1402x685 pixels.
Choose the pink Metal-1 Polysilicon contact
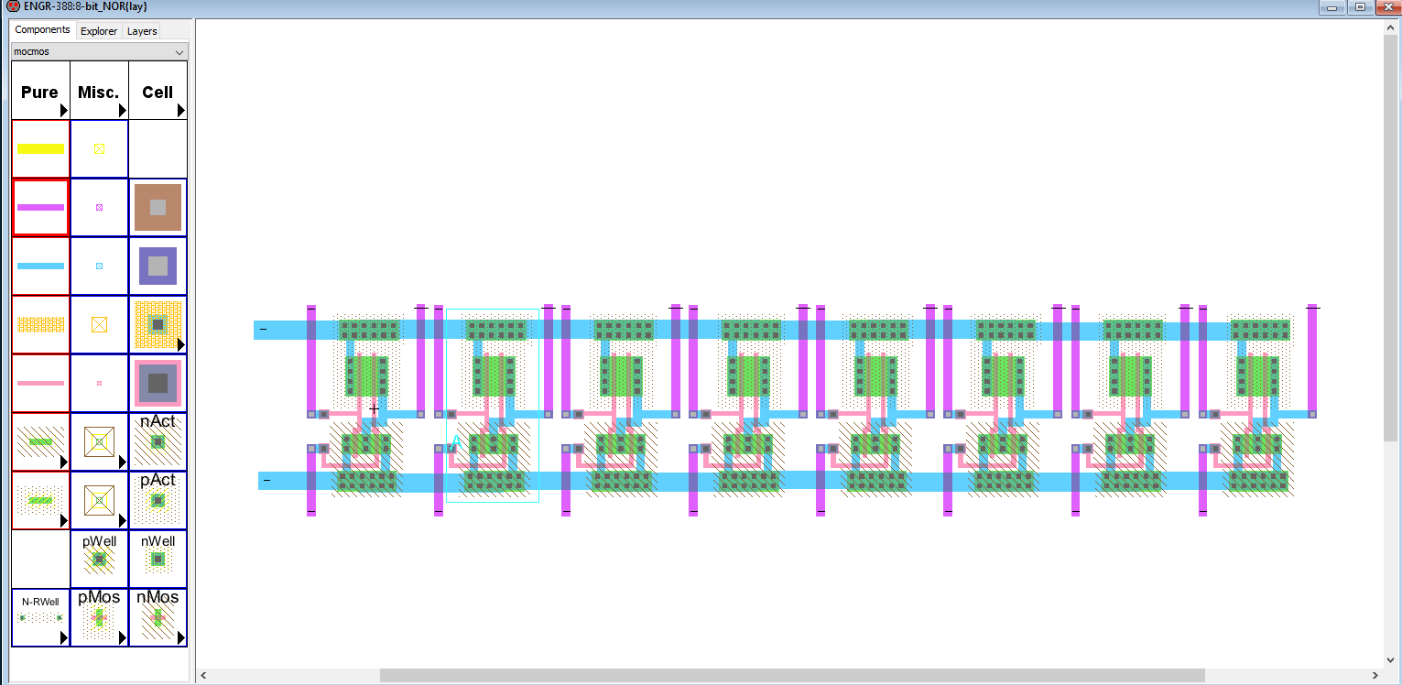[x=158, y=383]
